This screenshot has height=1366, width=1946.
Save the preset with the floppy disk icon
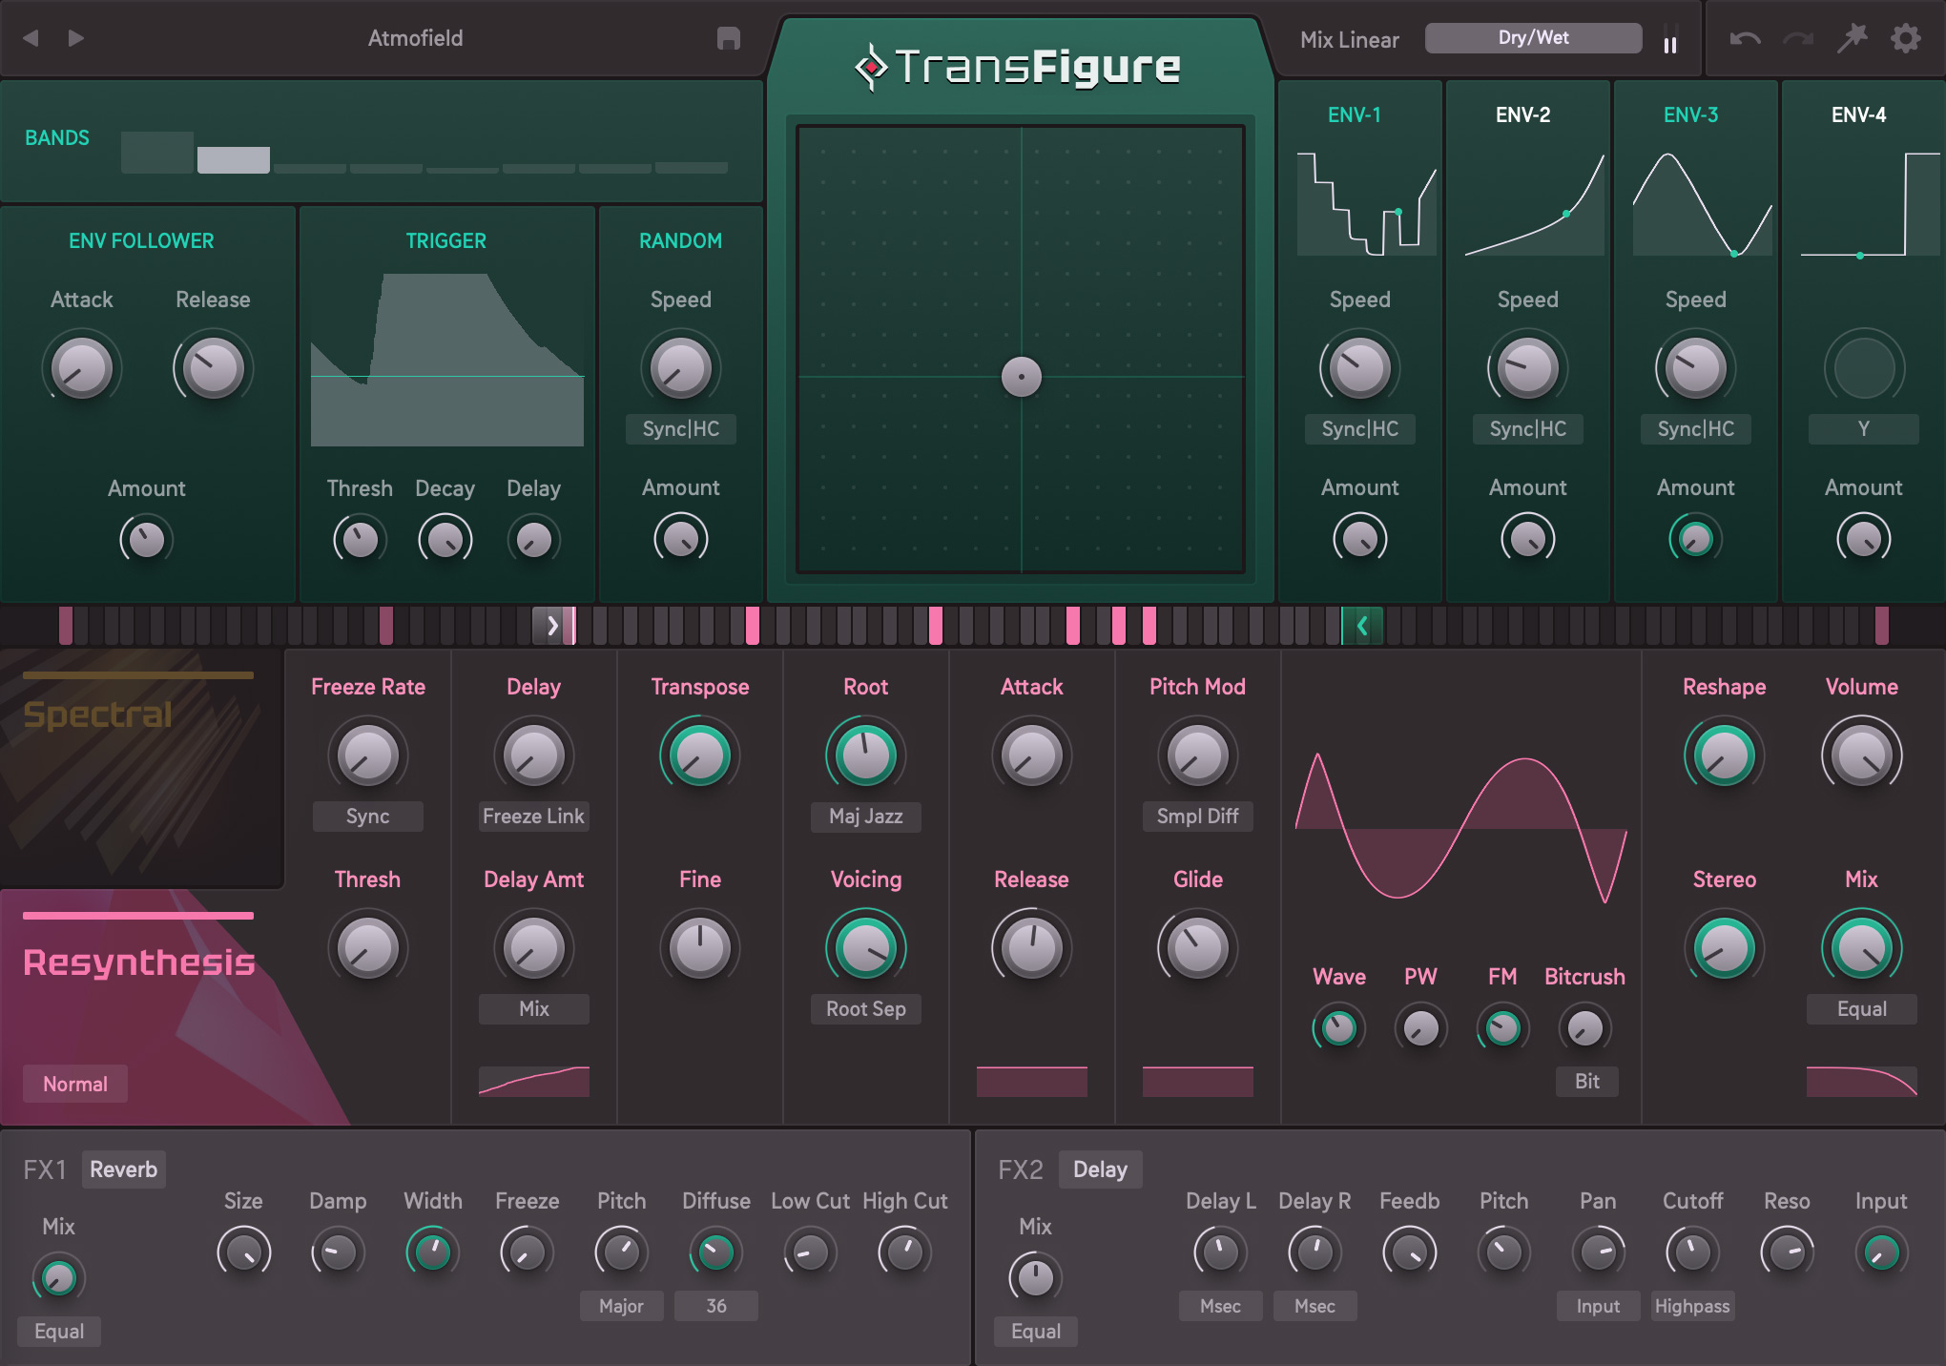click(731, 38)
